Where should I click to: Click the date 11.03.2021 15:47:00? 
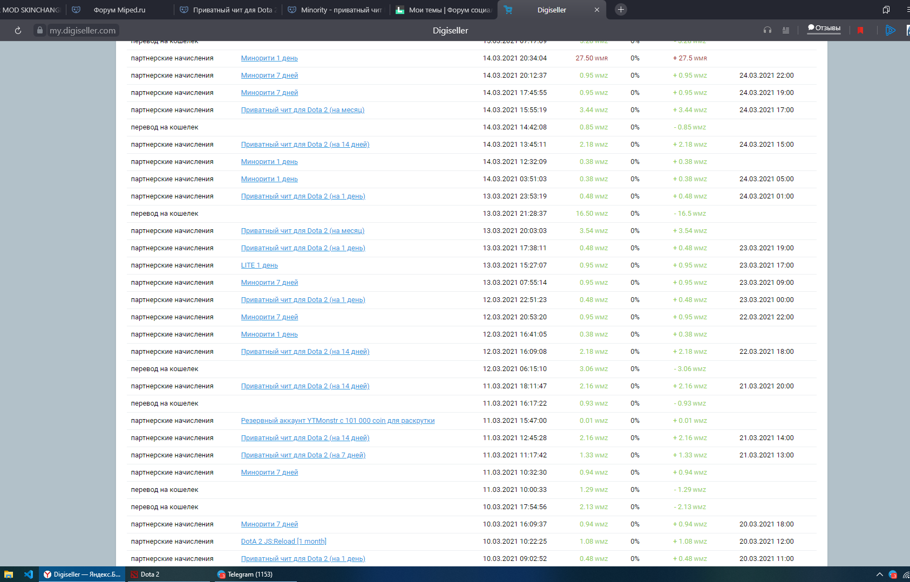click(515, 421)
